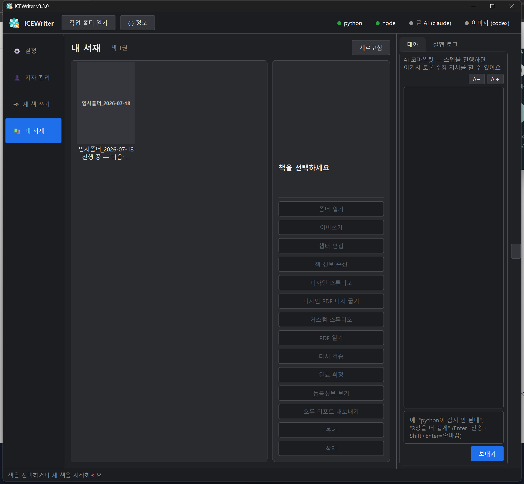Image resolution: width=524 pixels, height=484 pixels.
Task: Send the message with 보내기 button
Action: coord(487,454)
